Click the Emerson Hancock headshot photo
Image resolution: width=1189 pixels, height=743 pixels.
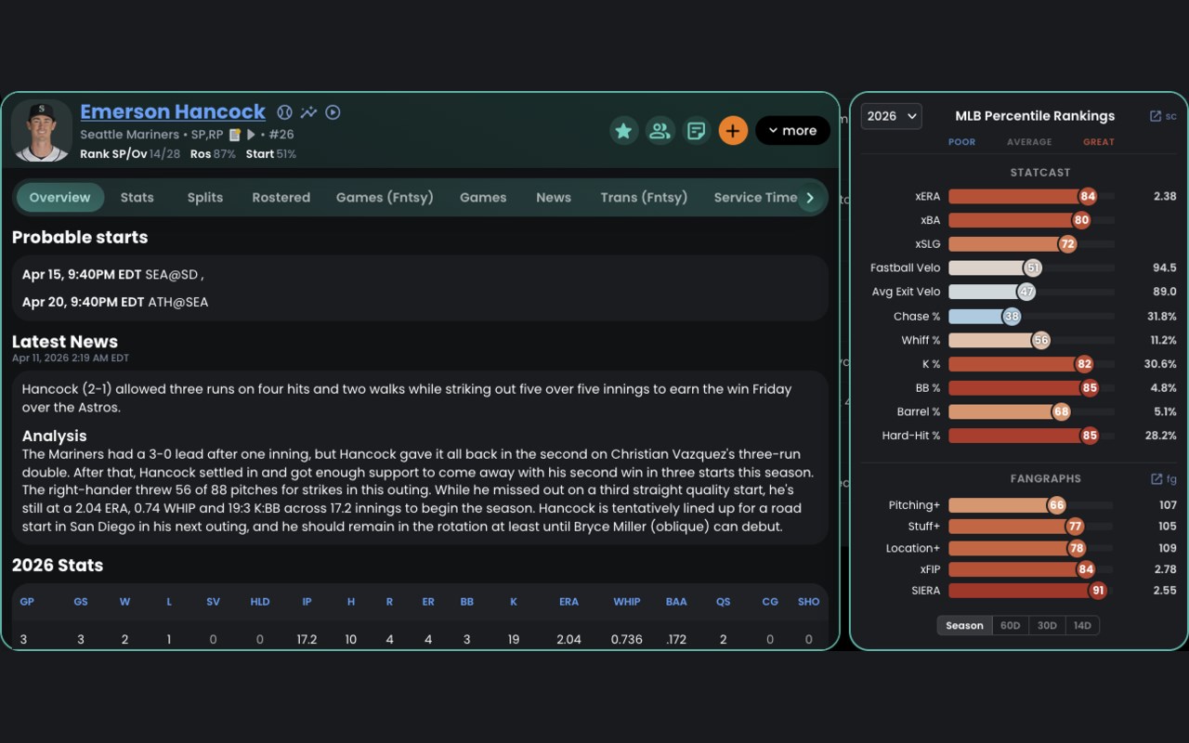pos(42,131)
